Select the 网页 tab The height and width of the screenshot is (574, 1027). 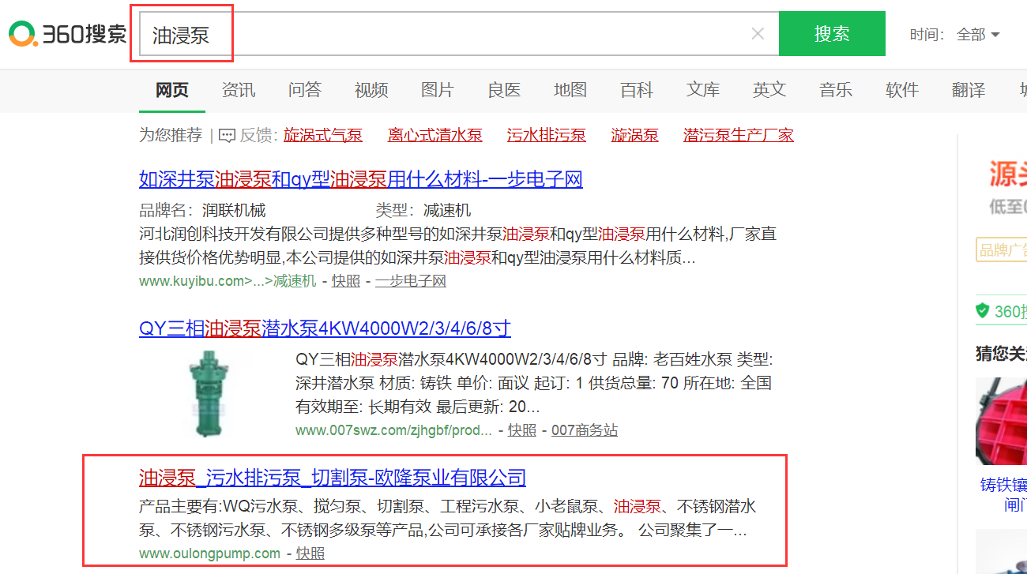172,90
